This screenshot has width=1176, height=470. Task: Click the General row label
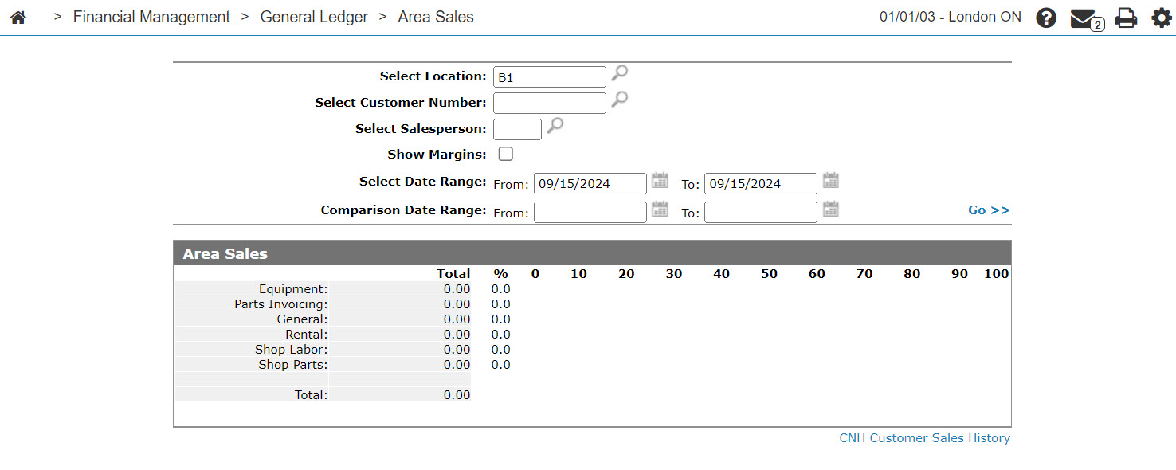point(303,319)
